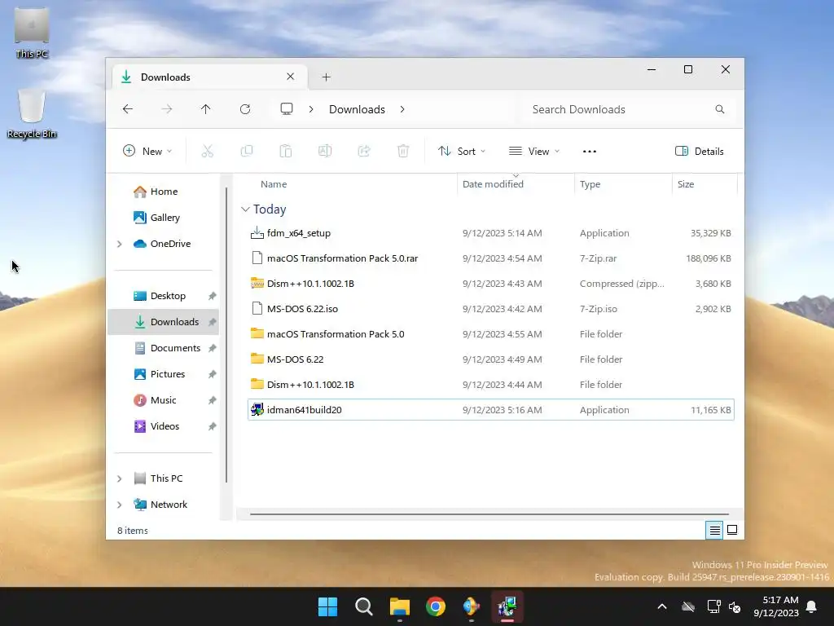
Task: Open Music quick access folder
Action: click(163, 400)
